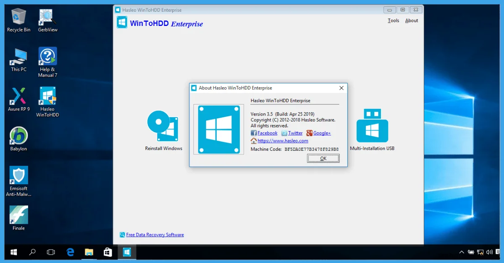Open the Windows Start menu

[x=14, y=252]
